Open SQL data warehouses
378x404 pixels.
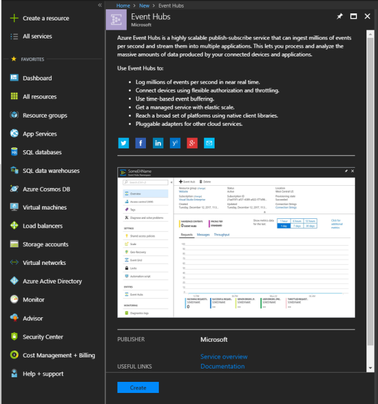45,171
